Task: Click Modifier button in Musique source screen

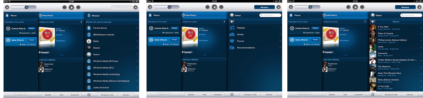Action: [48, 95]
